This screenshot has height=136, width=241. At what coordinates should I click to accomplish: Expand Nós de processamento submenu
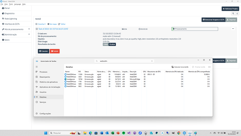tap(16, 29)
